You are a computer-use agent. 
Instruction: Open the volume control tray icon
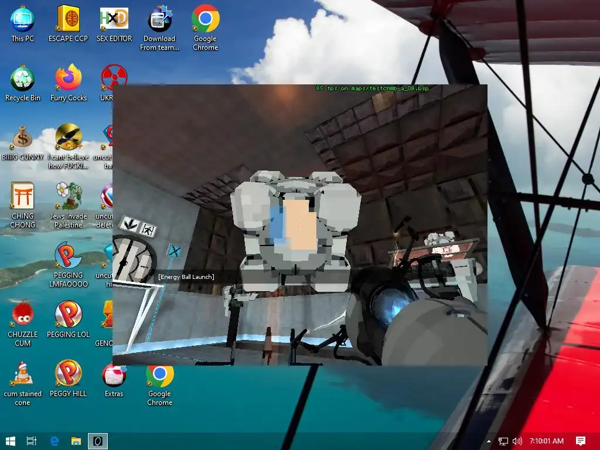[x=517, y=441]
